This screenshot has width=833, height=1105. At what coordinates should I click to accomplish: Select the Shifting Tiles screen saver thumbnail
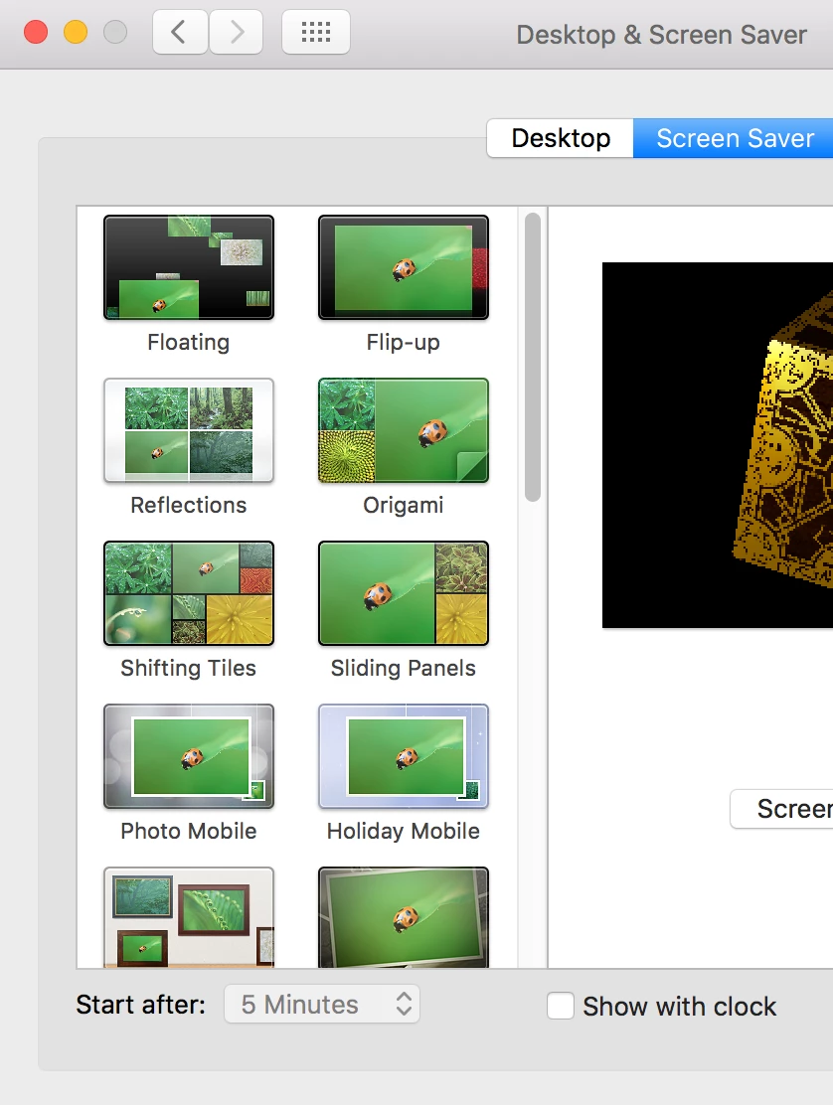189,593
